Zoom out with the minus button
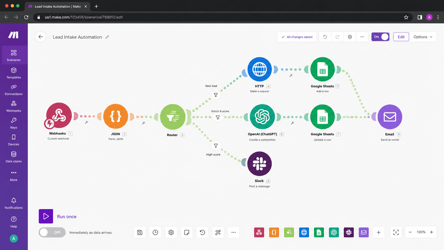444x250 pixels. pyautogui.click(x=410, y=232)
